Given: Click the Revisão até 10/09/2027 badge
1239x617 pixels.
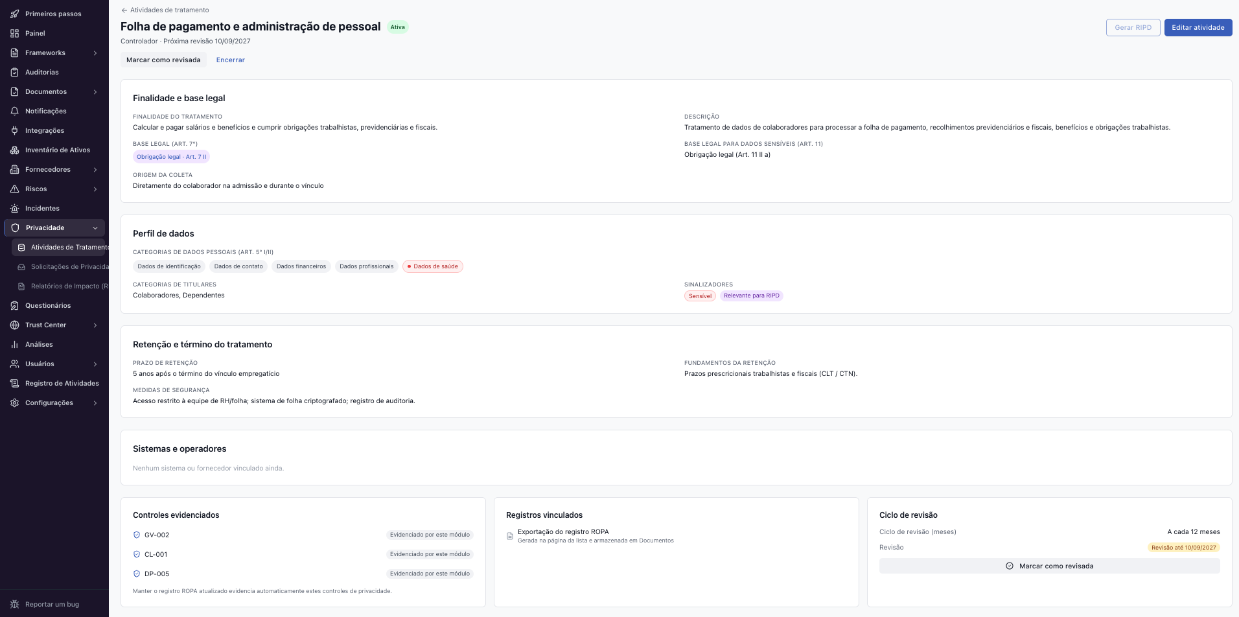Looking at the screenshot, I should (1184, 548).
